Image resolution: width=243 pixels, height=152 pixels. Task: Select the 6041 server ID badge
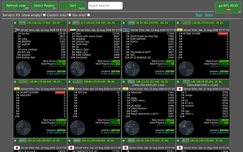click(23, 141)
